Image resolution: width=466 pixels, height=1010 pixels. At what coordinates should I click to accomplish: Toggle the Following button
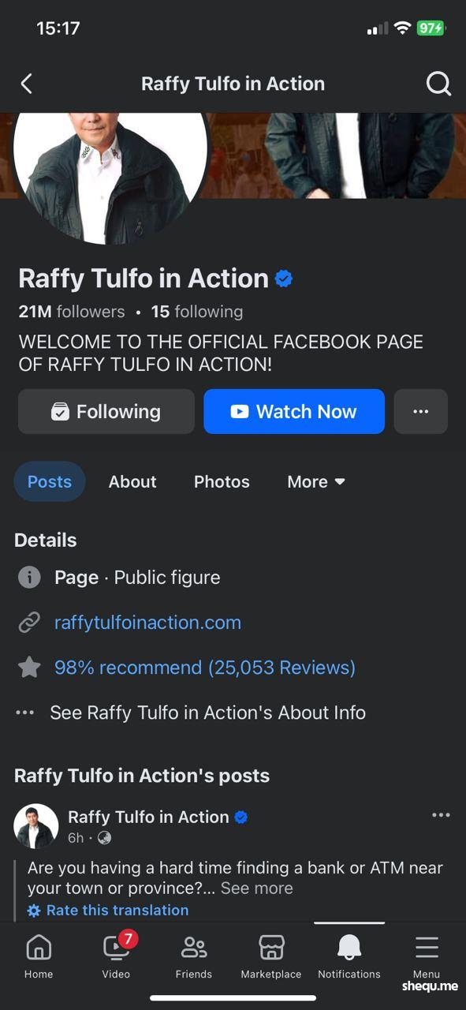tap(106, 411)
